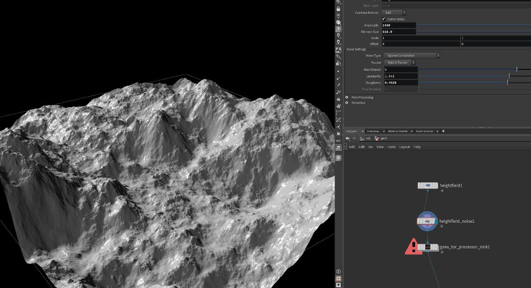This screenshot has height=288, width=531.
Task: Click the Amplitude value input field
Action: pyautogui.click(x=399, y=26)
